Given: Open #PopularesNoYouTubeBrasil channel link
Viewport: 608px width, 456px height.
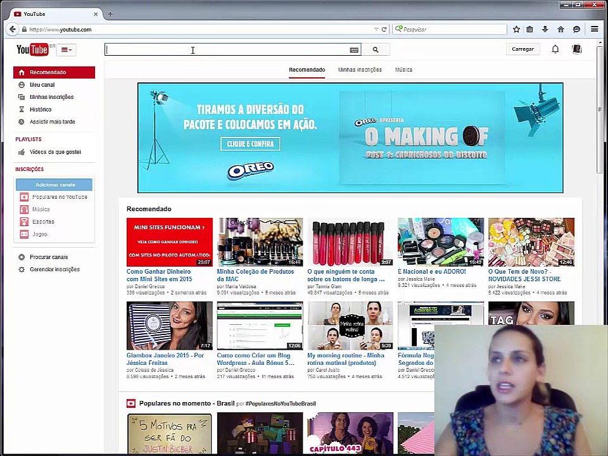Looking at the screenshot, I should [x=281, y=403].
